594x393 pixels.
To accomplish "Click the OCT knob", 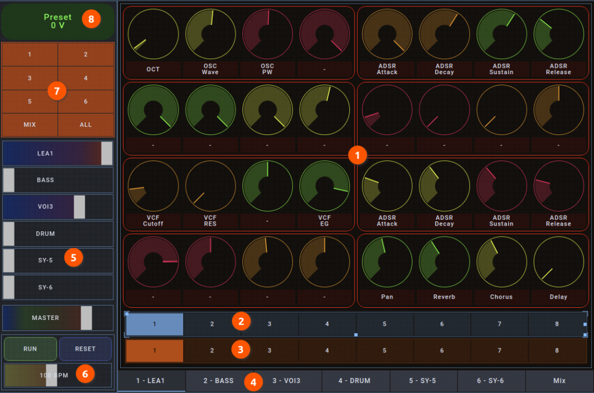I will (x=153, y=34).
